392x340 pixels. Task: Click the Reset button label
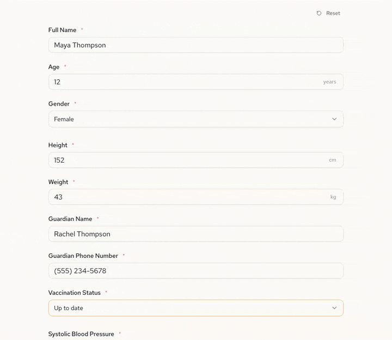[333, 13]
